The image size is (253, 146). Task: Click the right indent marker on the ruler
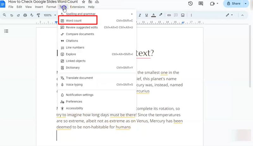[x=183, y=22]
